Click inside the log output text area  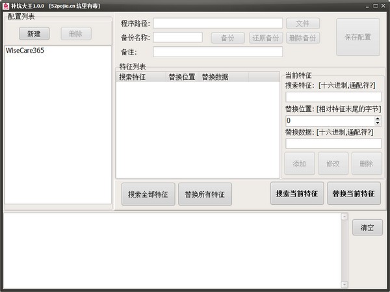pos(172,250)
